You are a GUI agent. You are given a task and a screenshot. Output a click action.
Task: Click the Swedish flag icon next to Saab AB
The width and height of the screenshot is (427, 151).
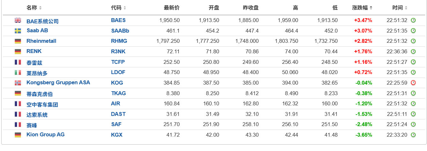click(18, 31)
